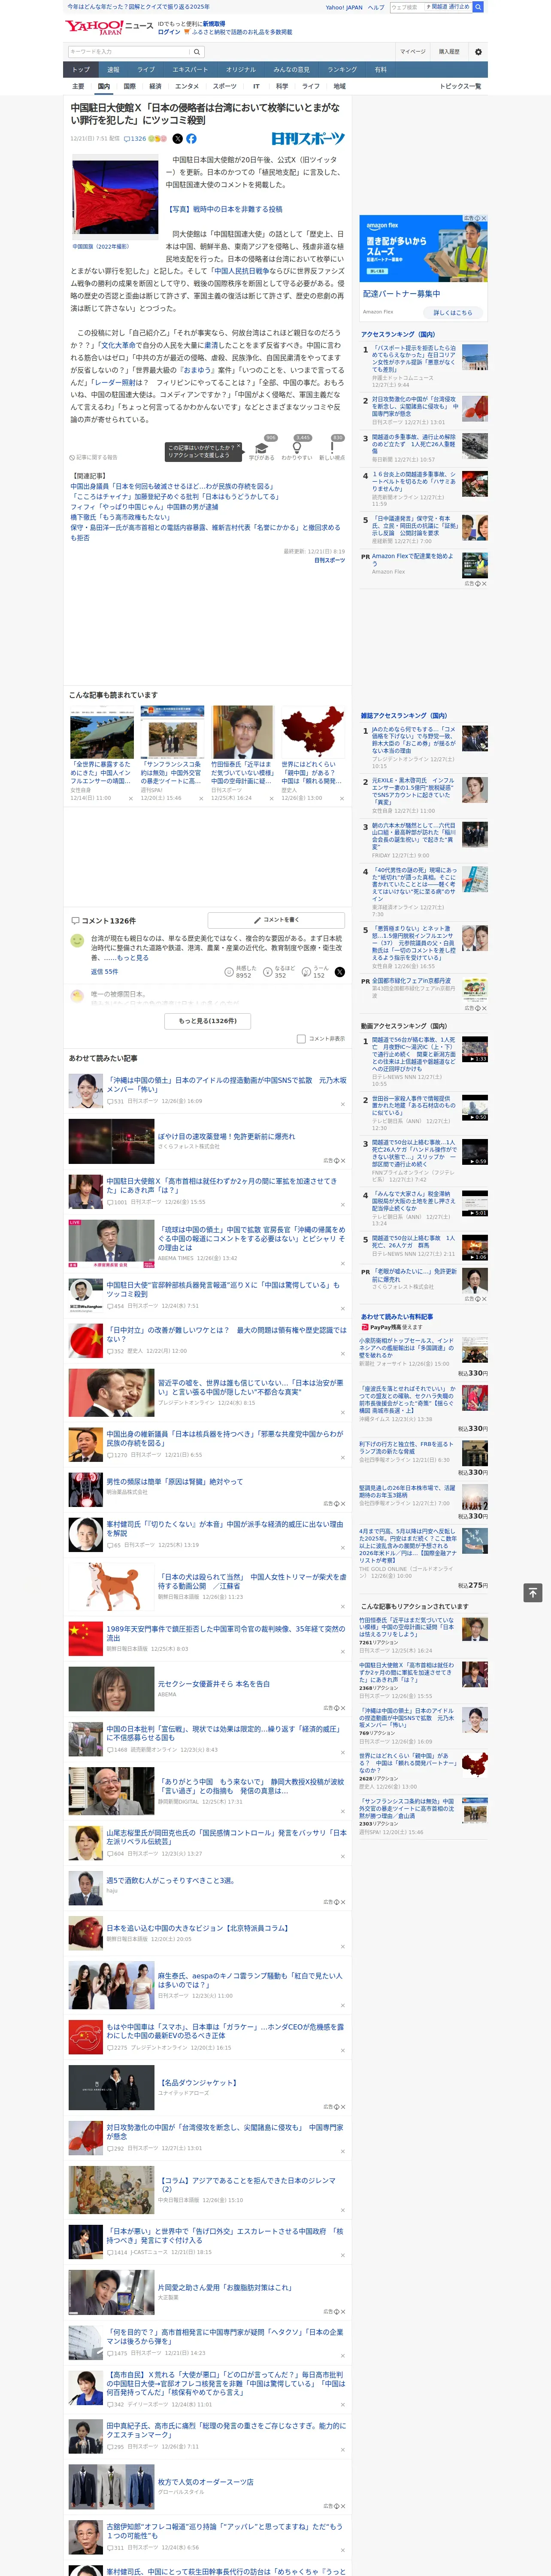
Task: Open 竹田恒泰氏 recommended article thumbnail
Action: tap(242, 733)
